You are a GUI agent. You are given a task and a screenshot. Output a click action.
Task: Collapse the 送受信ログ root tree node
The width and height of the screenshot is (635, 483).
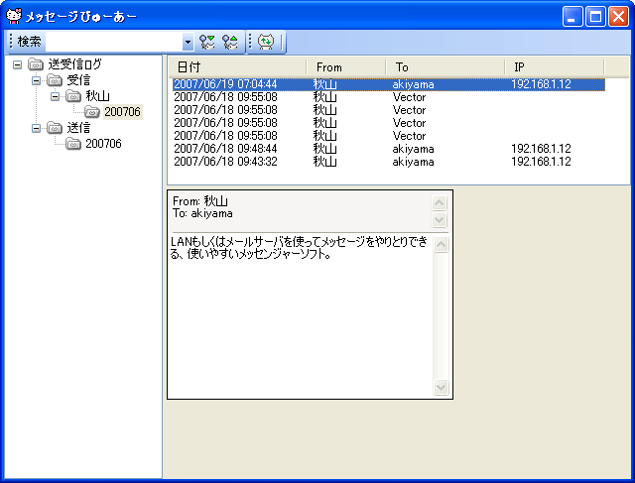coord(18,64)
